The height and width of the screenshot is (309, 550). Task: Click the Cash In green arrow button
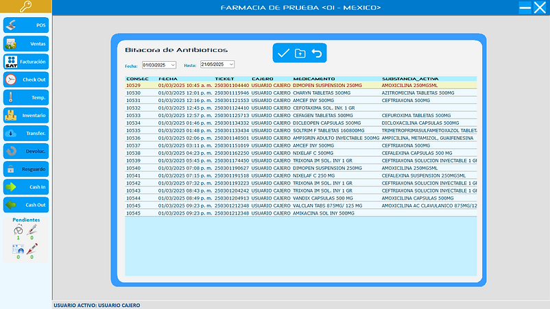[x=26, y=187]
